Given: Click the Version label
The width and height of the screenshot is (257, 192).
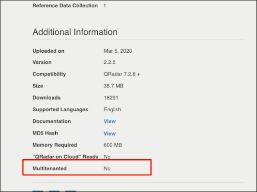Looking at the screenshot, I should (x=42, y=62).
